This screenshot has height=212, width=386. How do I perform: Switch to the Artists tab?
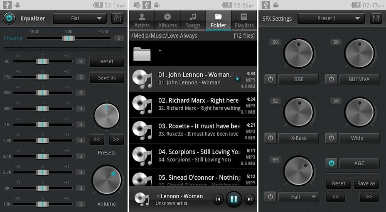(142, 20)
